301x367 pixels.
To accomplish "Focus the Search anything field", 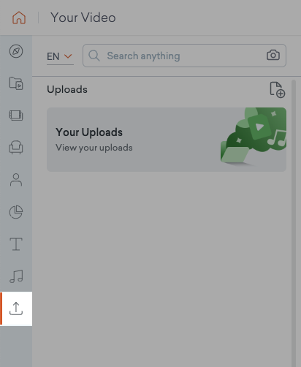I will (x=184, y=56).
